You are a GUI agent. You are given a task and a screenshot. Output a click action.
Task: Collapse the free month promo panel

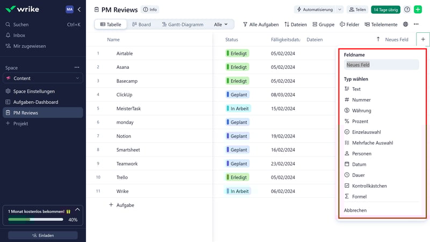(x=77, y=210)
